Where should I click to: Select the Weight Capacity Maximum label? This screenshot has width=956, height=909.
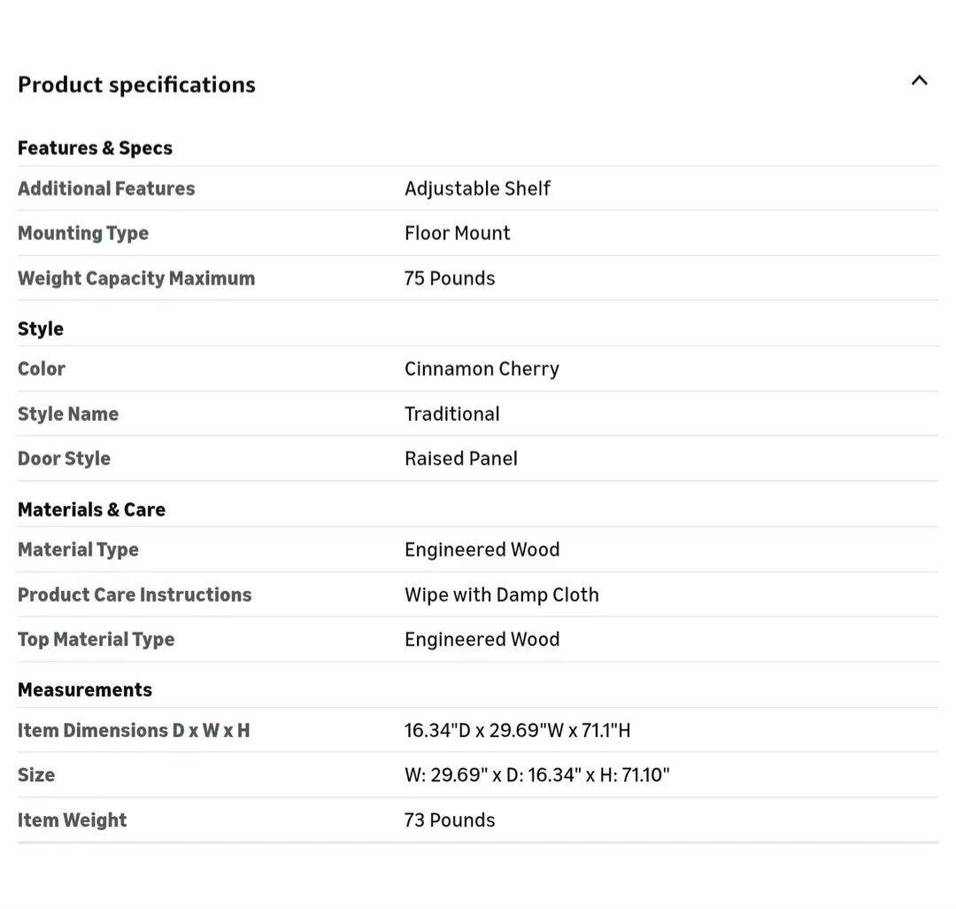pos(136,278)
